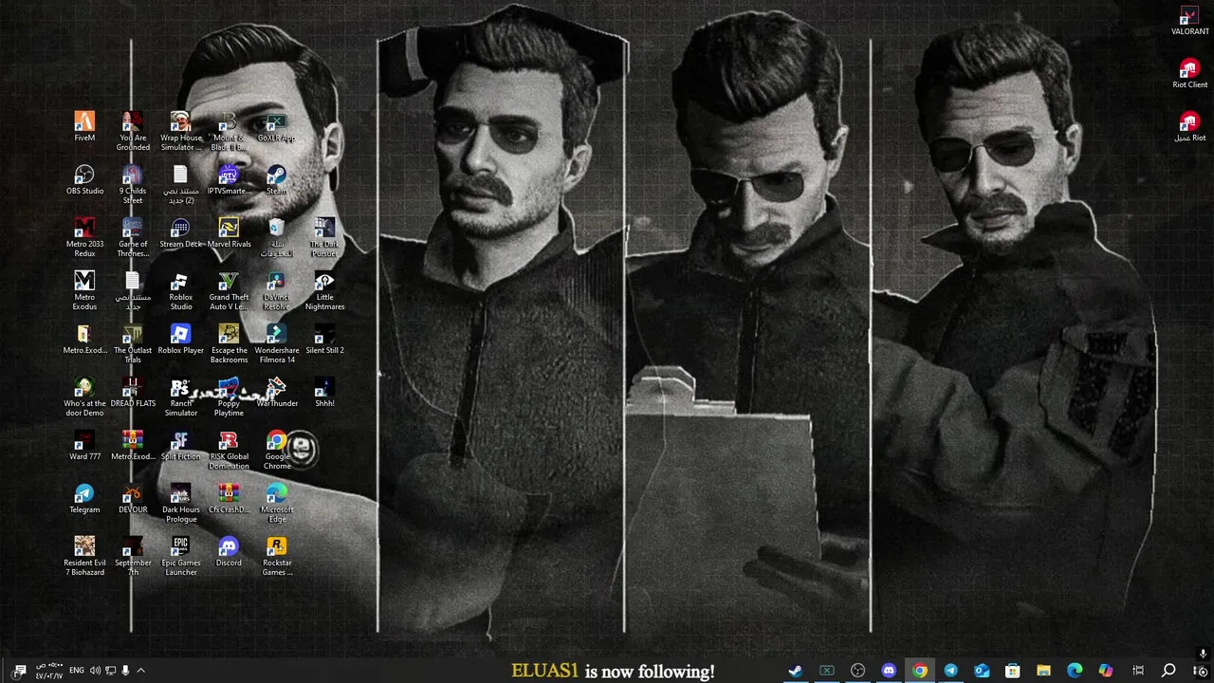Open Outlook from the taskbar

point(982,671)
